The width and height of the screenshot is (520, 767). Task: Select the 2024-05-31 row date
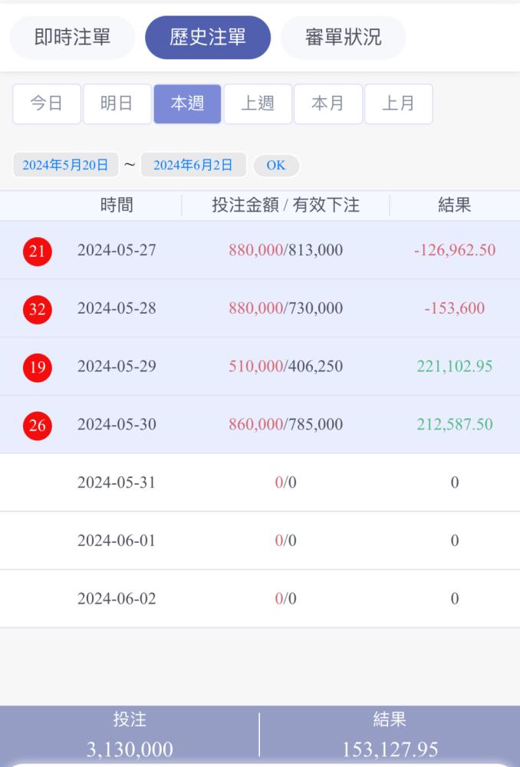117,482
